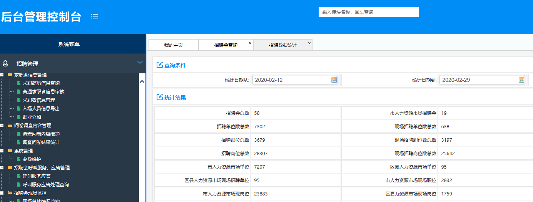Collapse 招聘会呼叫服务、应答管理 tree node
This screenshot has height=202, width=533.
pyautogui.click(x=2, y=167)
